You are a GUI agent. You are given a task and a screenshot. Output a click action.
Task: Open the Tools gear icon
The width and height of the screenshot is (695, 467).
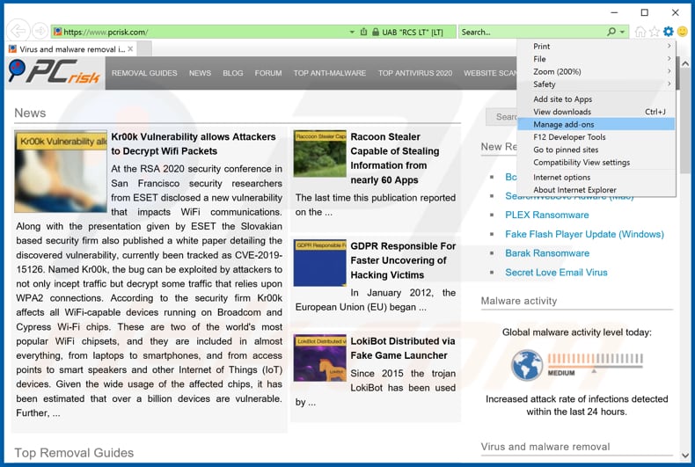(x=668, y=32)
